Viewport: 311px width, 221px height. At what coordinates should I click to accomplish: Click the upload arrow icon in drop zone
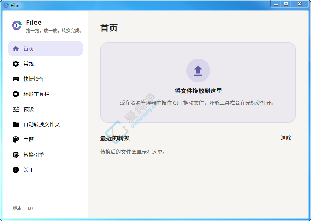pos(198,71)
